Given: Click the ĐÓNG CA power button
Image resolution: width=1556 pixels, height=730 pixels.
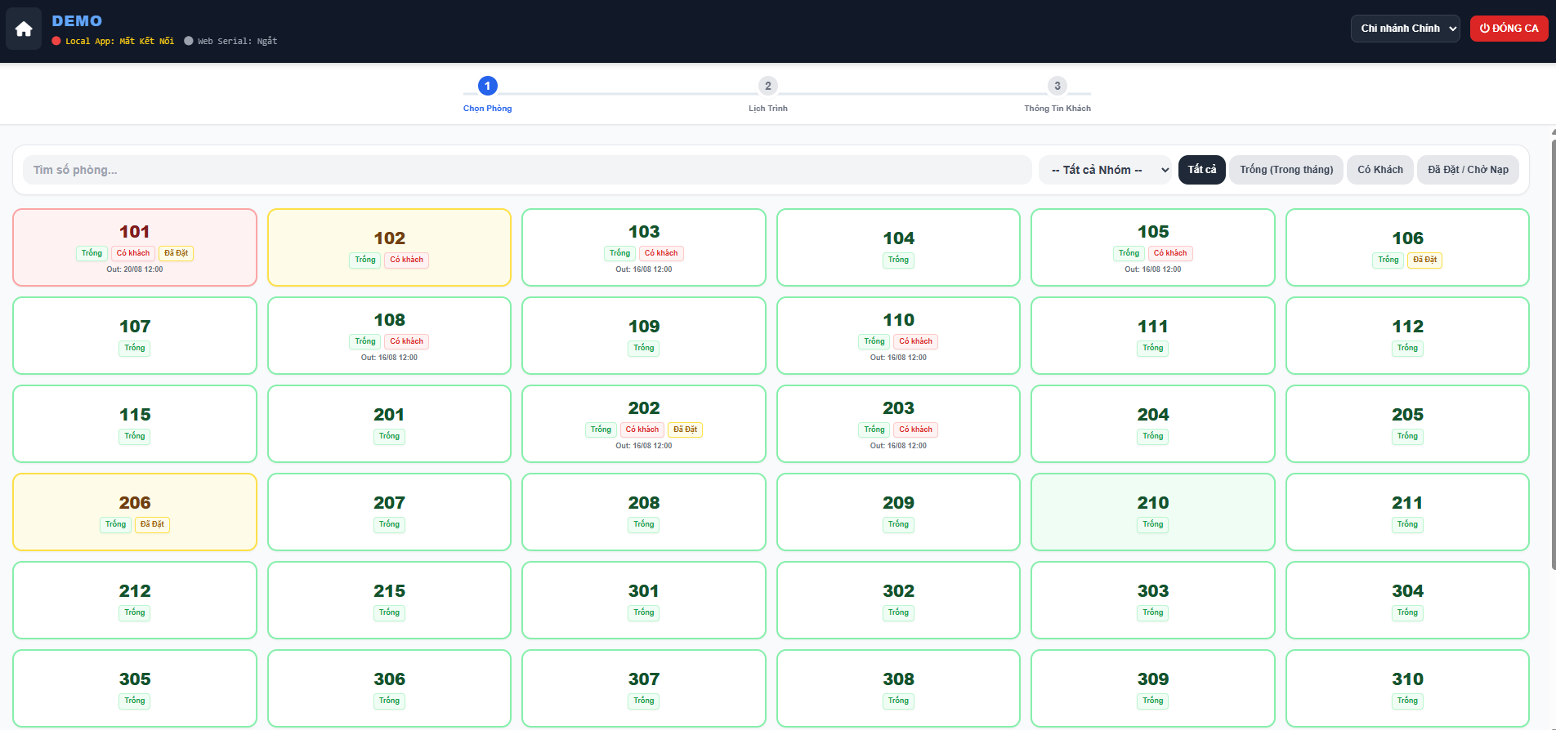Looking at the screenshot, I should click(x=1509, y=29).
